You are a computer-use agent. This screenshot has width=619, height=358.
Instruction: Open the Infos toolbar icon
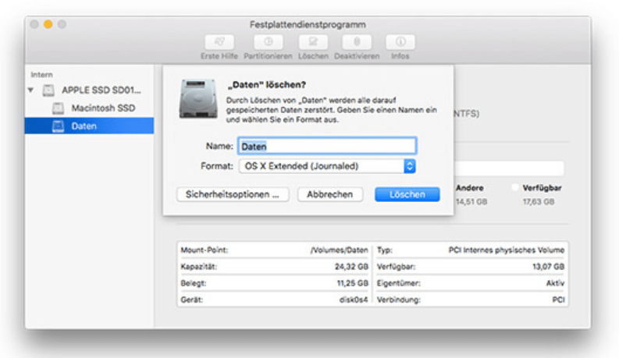[x=400, y=42]
